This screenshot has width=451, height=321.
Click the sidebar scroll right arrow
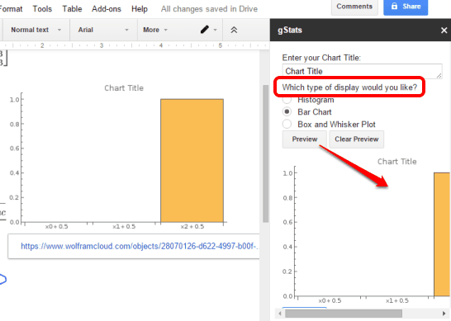[444, 314]
